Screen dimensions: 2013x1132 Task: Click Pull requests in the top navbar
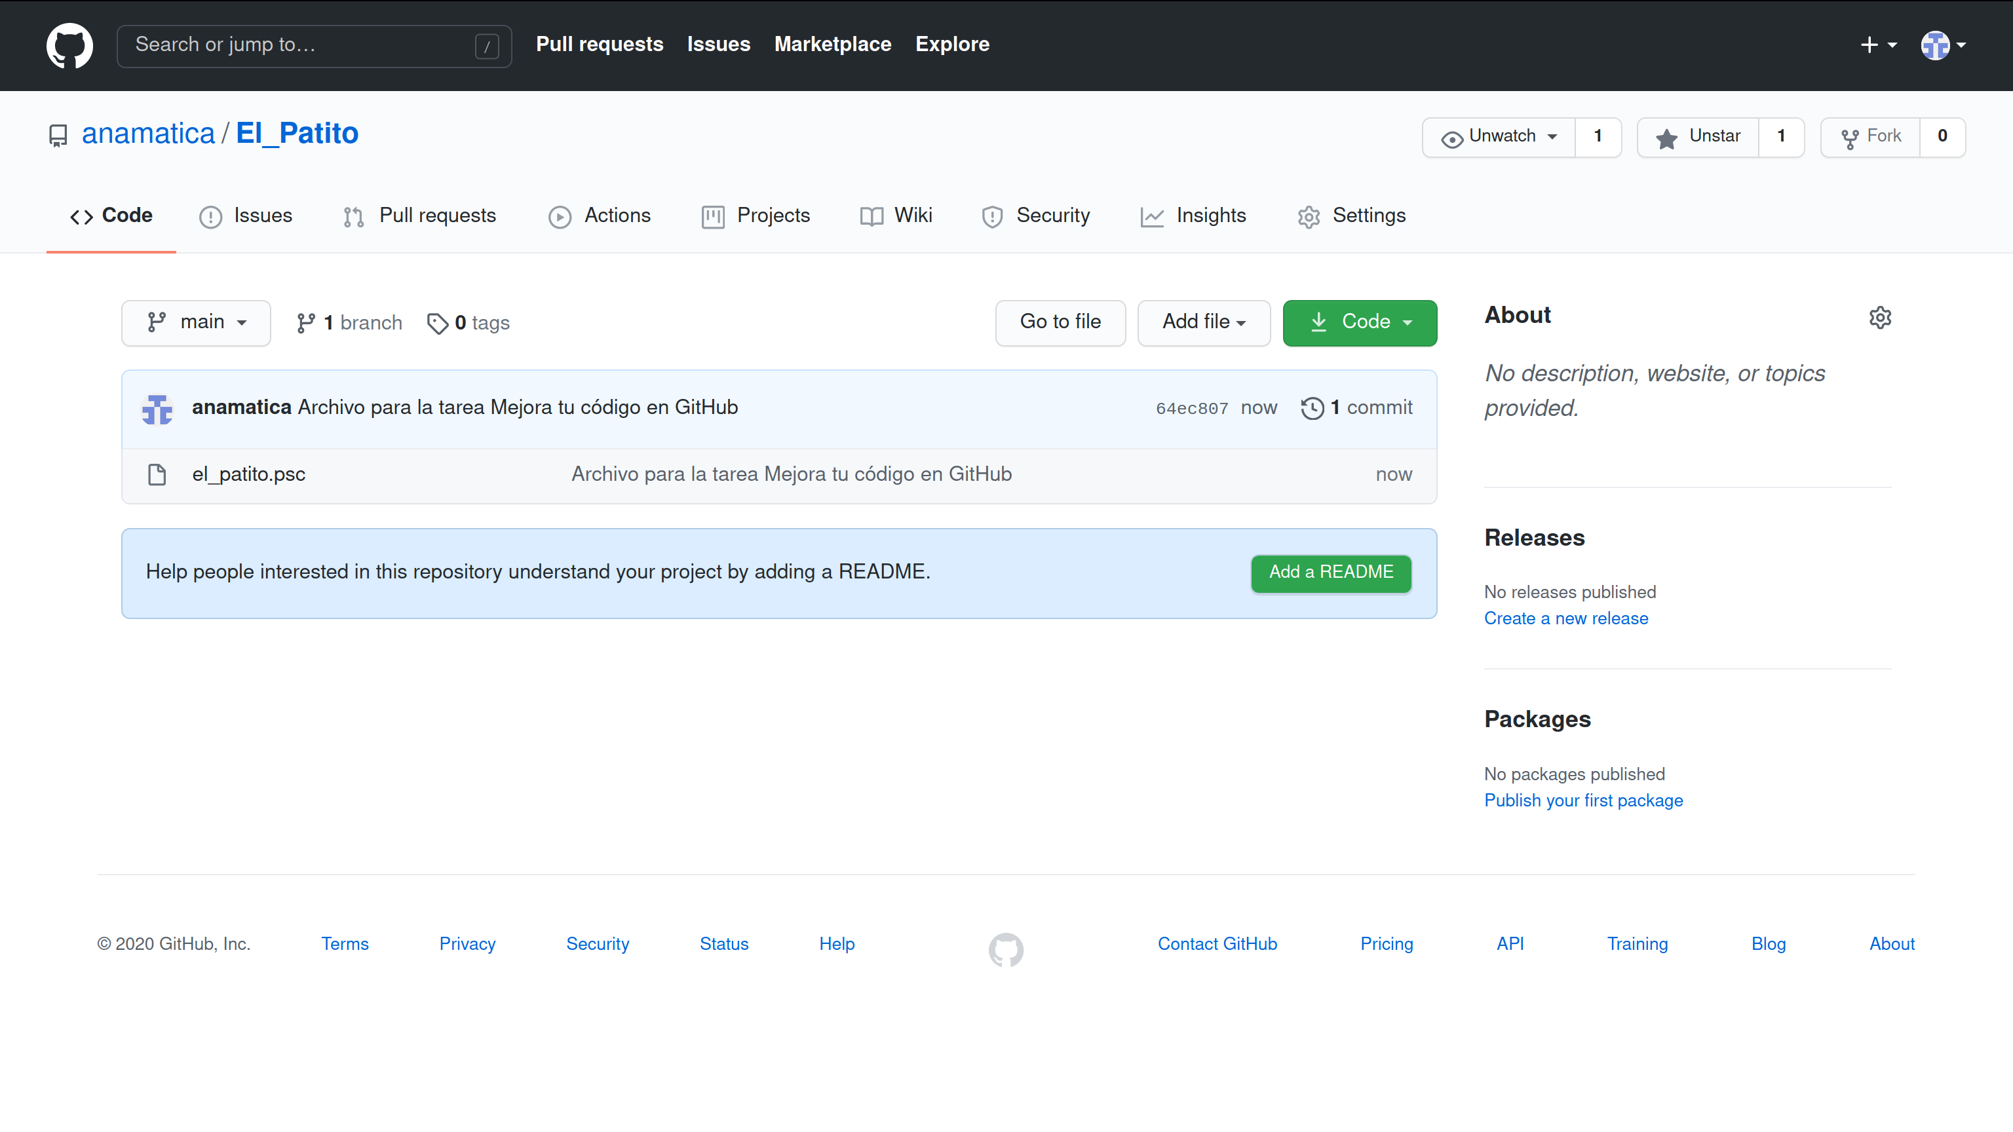pyautogui.click(x=600, y=45)
